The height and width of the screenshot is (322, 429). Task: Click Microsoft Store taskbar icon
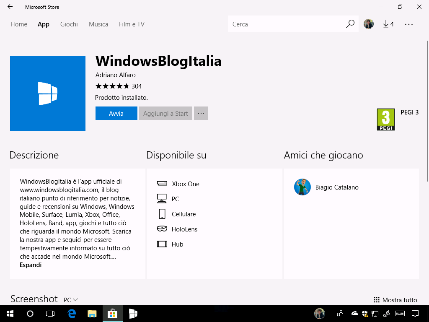(x=112, y=314)
